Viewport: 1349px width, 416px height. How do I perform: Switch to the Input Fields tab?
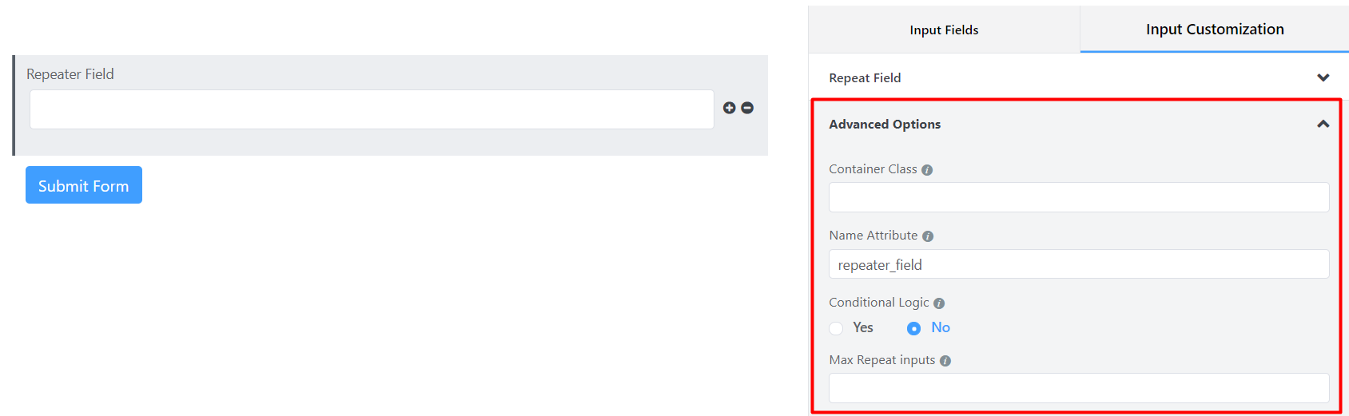(944, 30)
